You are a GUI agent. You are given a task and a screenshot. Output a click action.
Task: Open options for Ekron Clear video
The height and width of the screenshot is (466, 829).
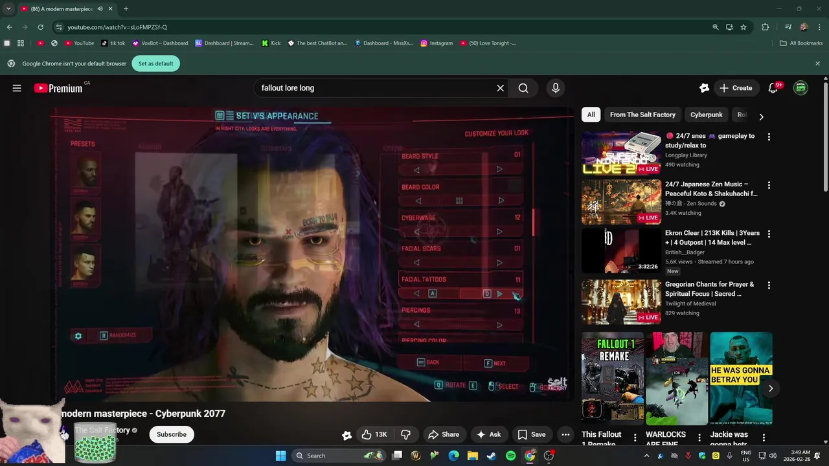coord(769,234)
